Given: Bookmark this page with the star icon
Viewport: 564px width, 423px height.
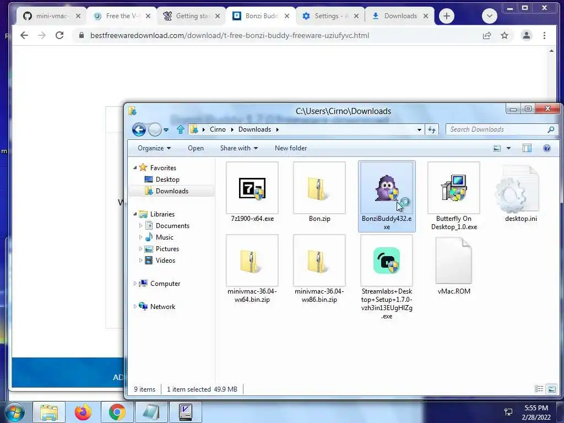Looking at the screenshot, I should (505, 35).
